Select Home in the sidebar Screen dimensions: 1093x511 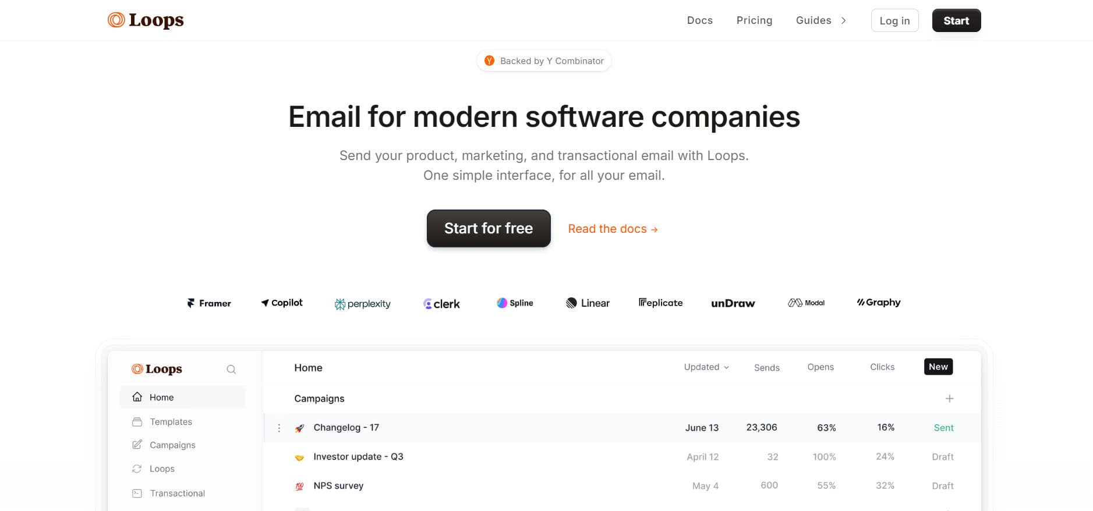[161, 398]
